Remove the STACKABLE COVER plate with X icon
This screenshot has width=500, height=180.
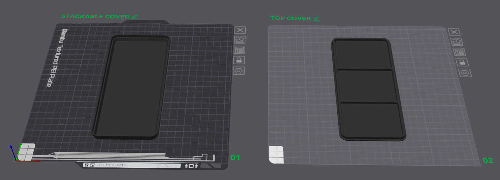(x=240, y=30)
